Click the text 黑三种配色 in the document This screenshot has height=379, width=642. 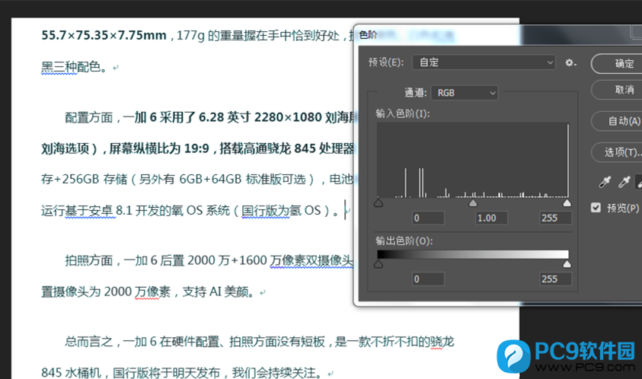tap(71, 67)
